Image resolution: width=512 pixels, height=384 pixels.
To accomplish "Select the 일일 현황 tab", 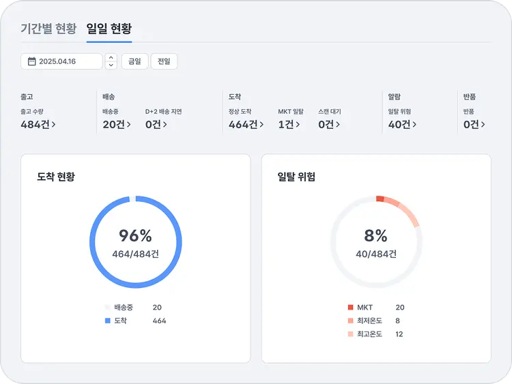I will tap(109, 29).
